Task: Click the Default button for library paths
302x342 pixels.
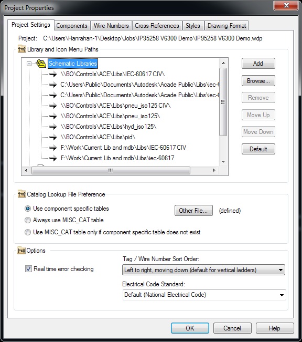Action: coord(258,149)
